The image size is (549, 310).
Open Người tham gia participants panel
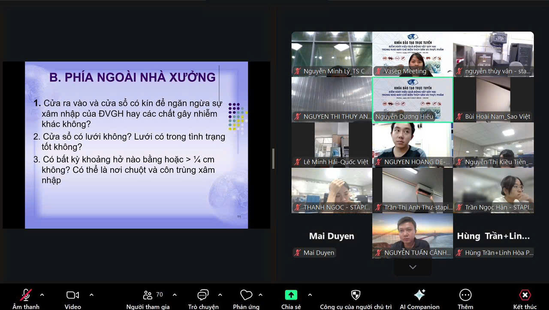click(x=148, y=295)
